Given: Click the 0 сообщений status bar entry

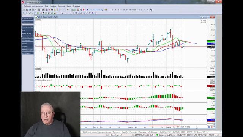Looking at the screenshot, I should click(x=116, y=135).
